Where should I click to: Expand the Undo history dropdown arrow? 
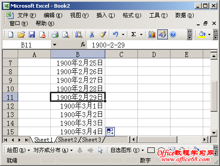[123, 35]
